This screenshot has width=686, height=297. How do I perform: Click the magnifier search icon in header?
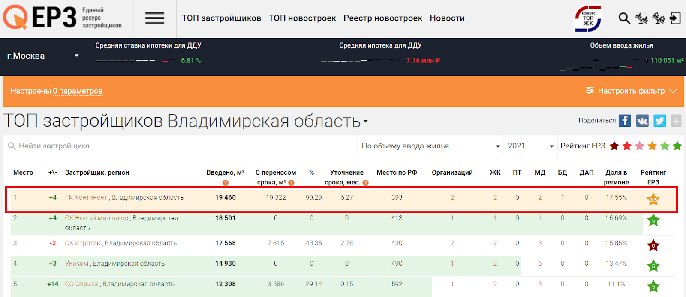point(624,18)
